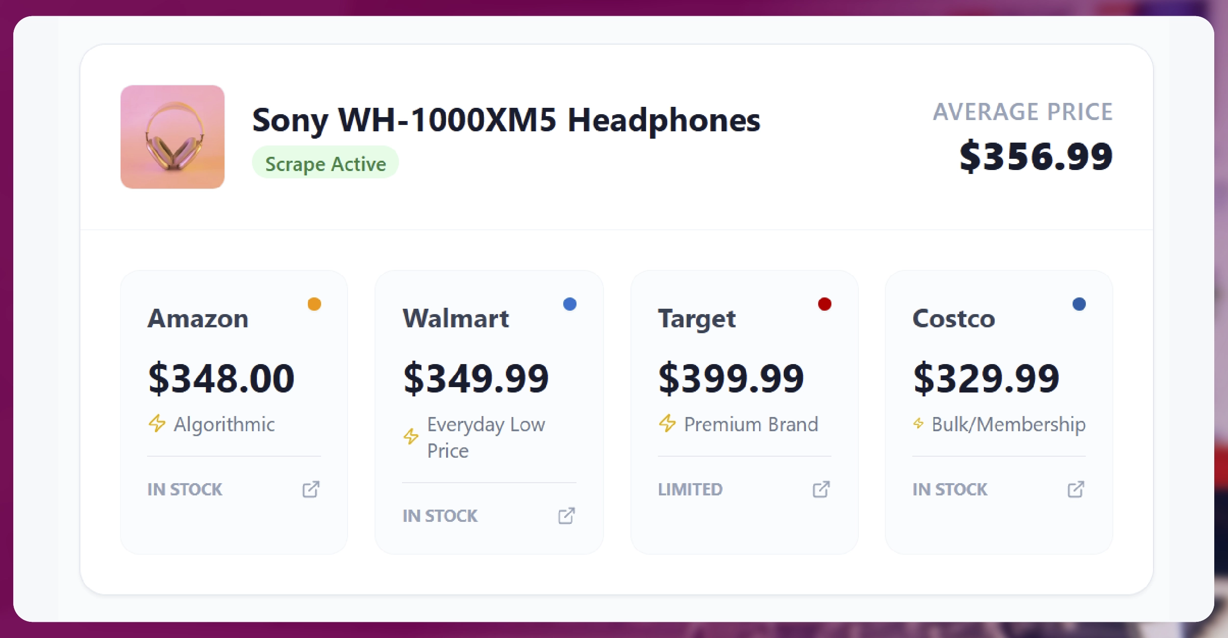Image resolution: width=1228 pixels, height=638 pixels.
Task: Select the headphones product thumbnail
Action: point(173,137)
